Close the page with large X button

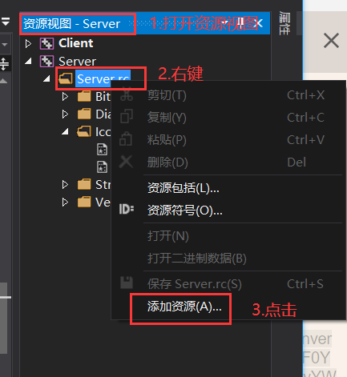coord(332,41)
